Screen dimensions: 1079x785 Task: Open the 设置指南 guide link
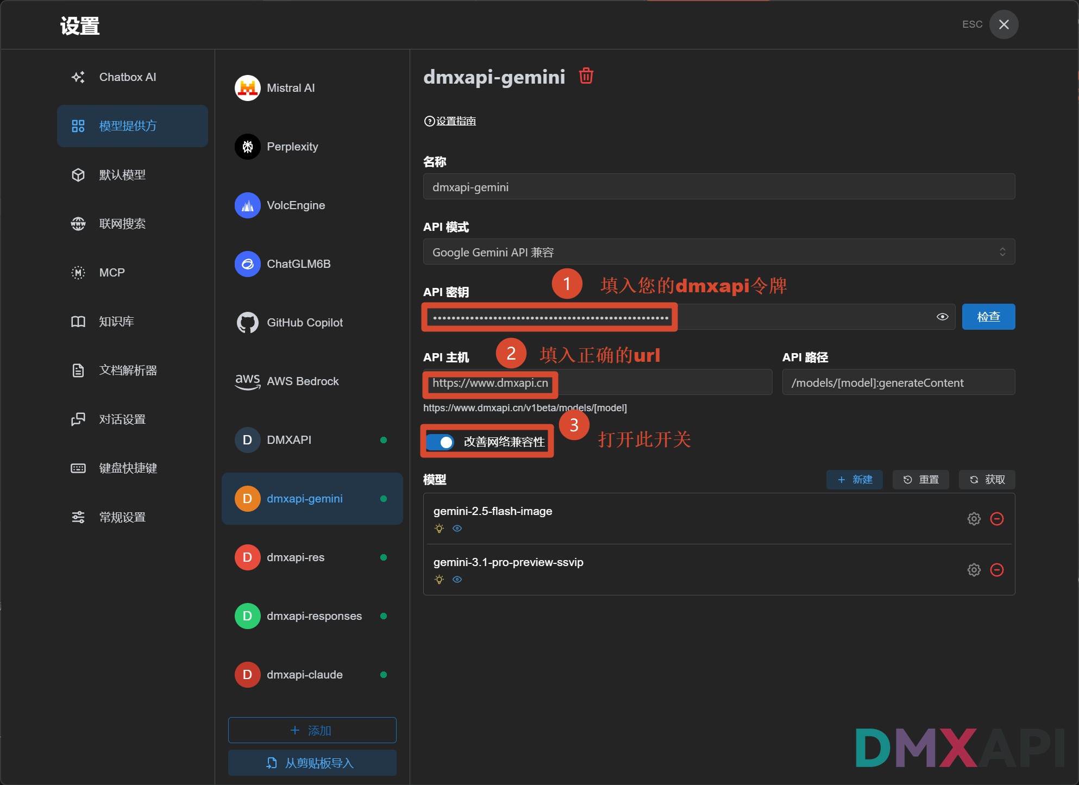click(450, 121)
